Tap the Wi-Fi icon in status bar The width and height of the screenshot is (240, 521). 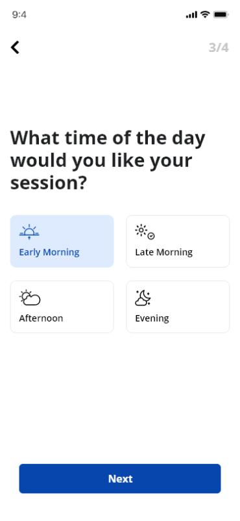pyautogui.click(x=205, y=15)
